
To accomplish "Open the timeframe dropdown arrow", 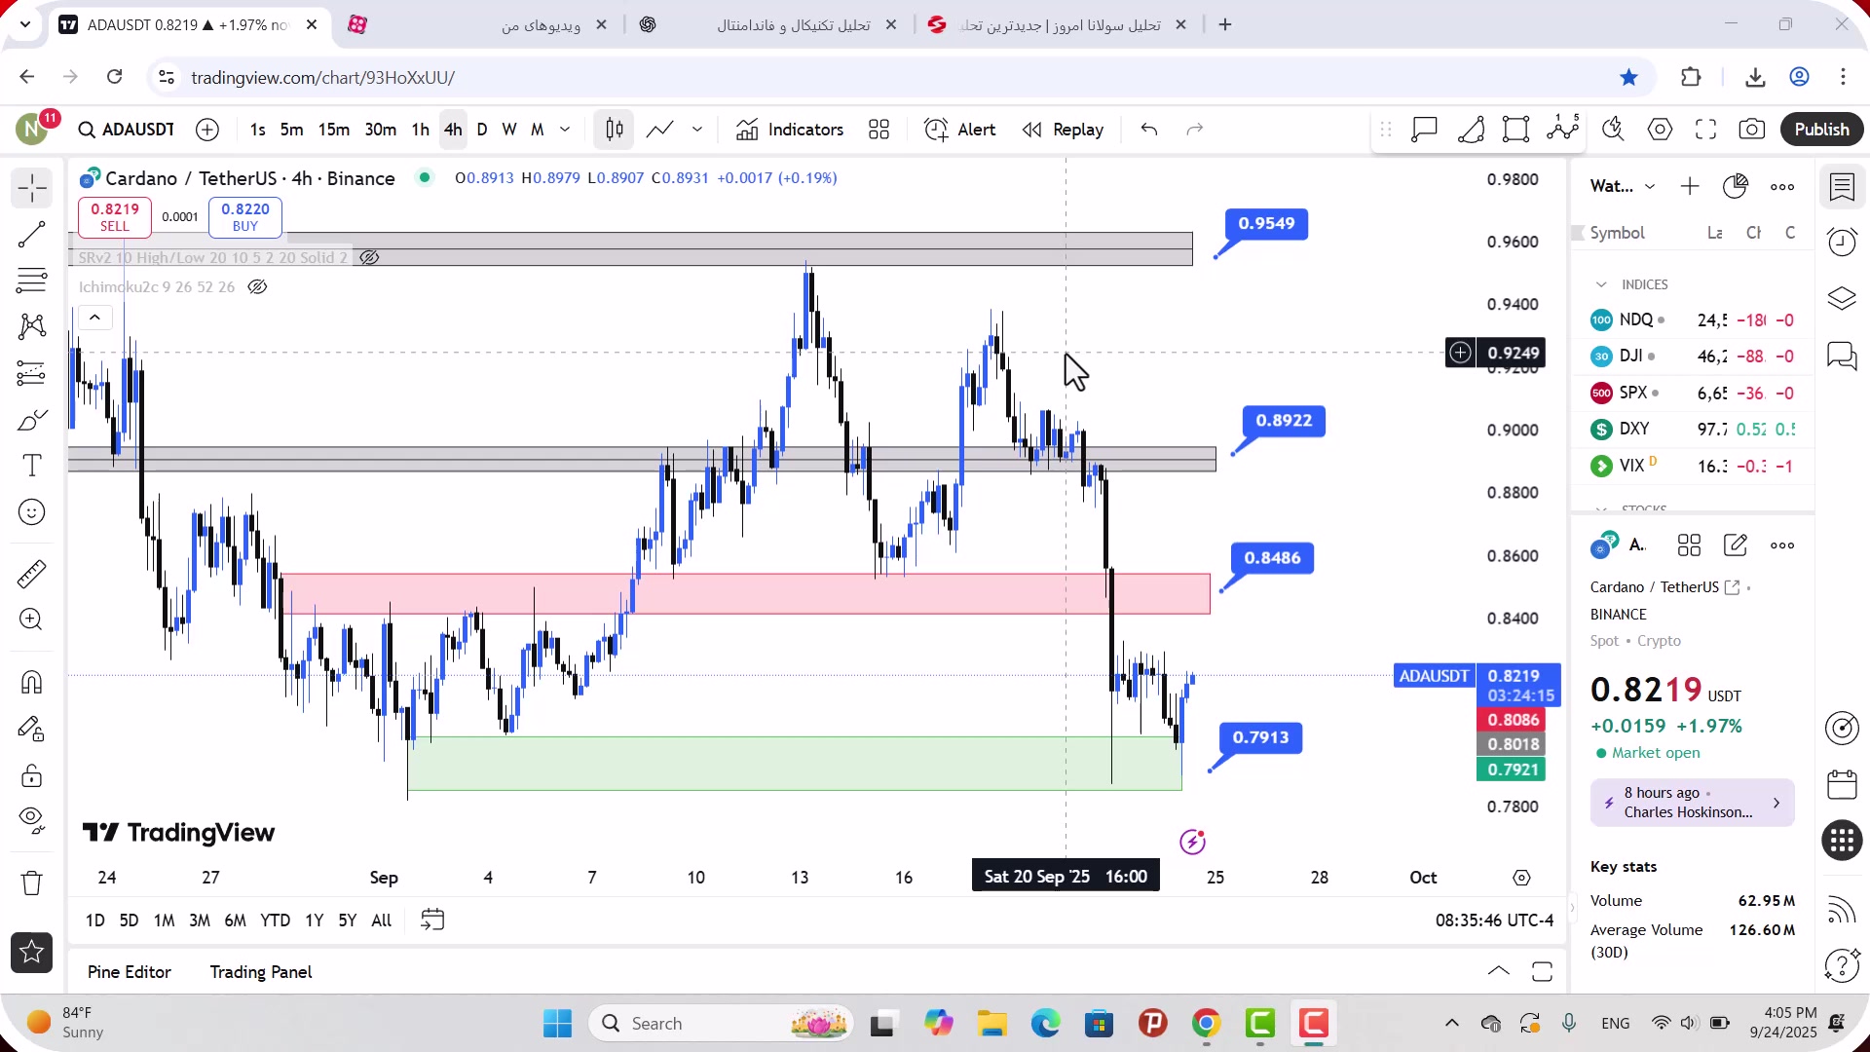I will pos(565,130).
